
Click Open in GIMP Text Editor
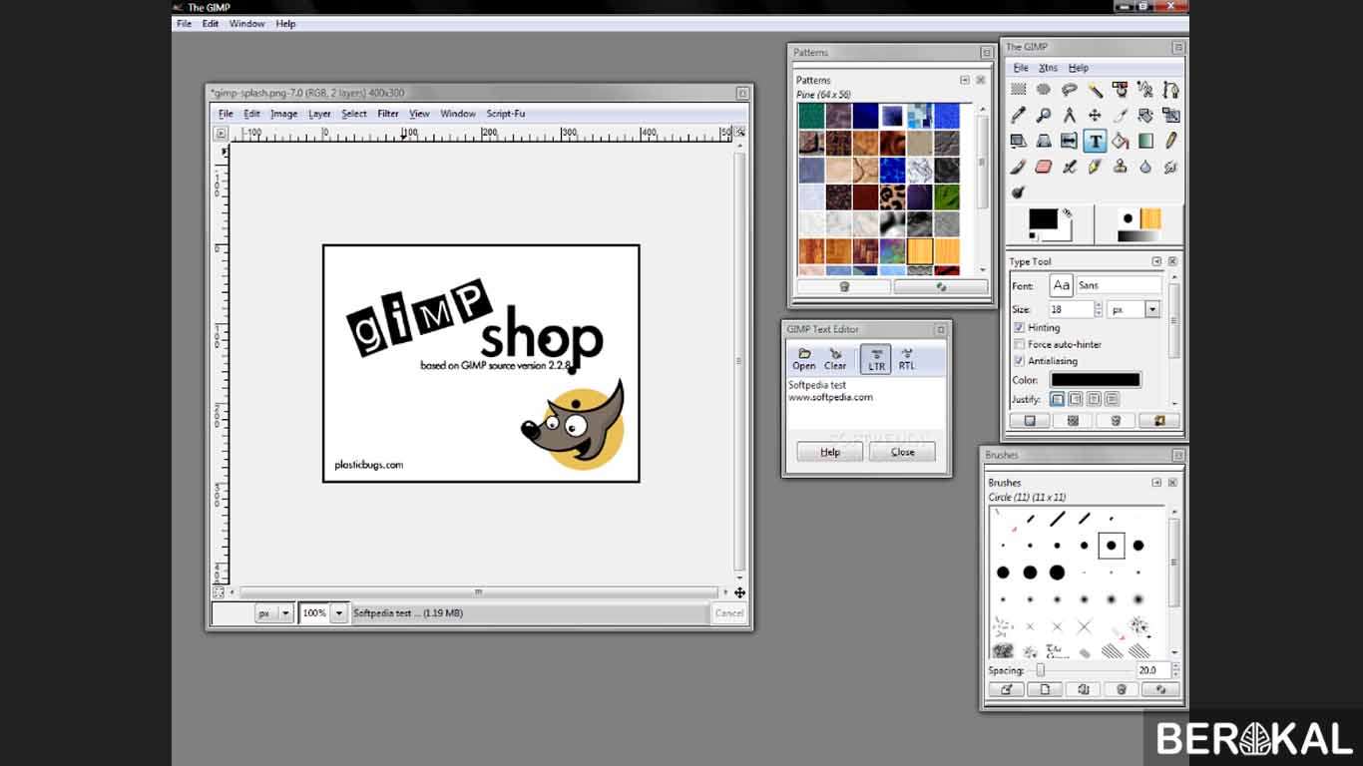tap(804, 359)
